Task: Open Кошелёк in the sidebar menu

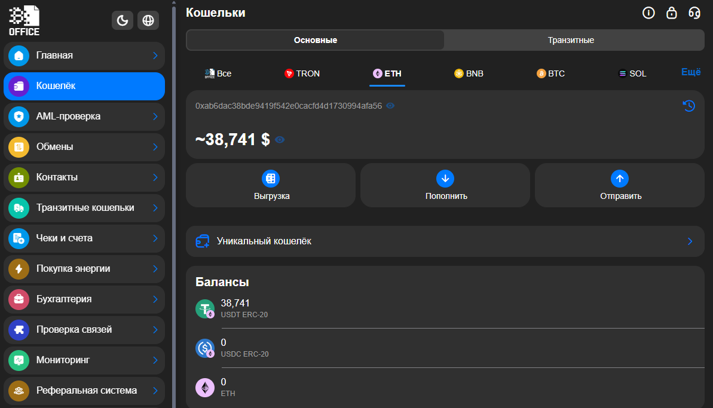Action: pyautogui.click(x=84, y=85)
